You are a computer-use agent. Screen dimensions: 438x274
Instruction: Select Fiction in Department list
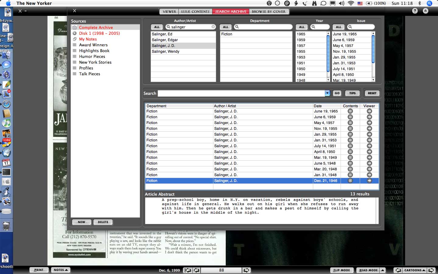pyautogui.click(x=256, y=34)
